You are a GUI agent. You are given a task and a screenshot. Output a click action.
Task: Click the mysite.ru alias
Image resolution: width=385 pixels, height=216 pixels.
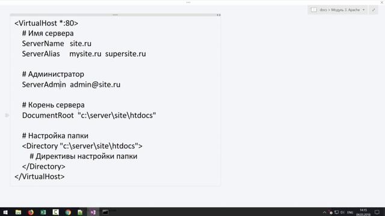[85, 54]
